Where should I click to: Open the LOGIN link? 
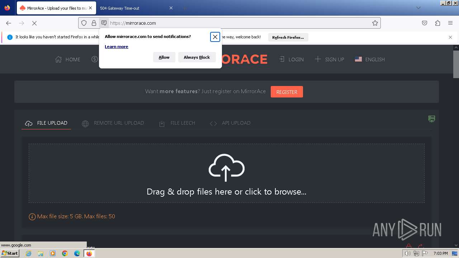click(291, 59)
